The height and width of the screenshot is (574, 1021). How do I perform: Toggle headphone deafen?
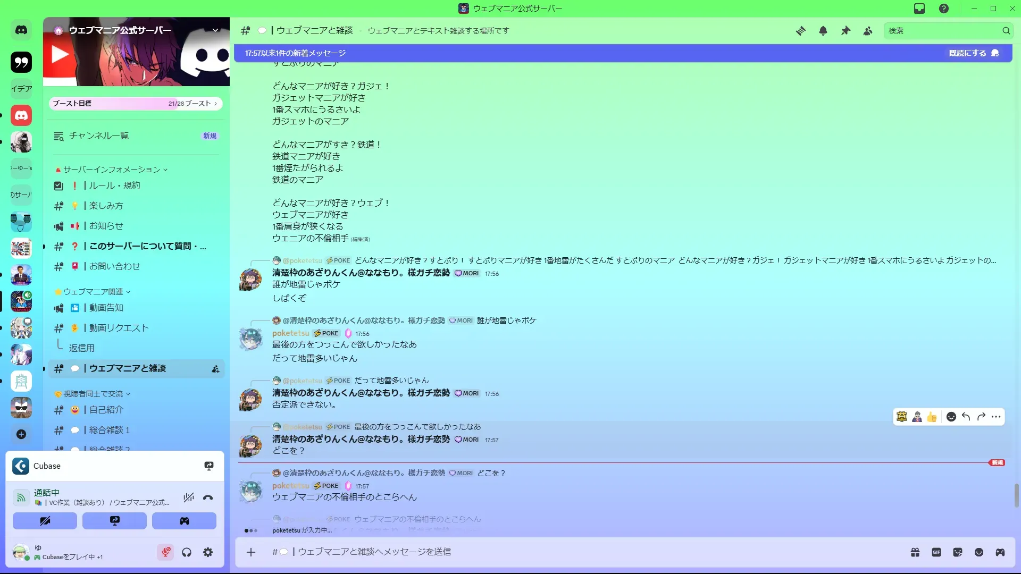[187, 552]
